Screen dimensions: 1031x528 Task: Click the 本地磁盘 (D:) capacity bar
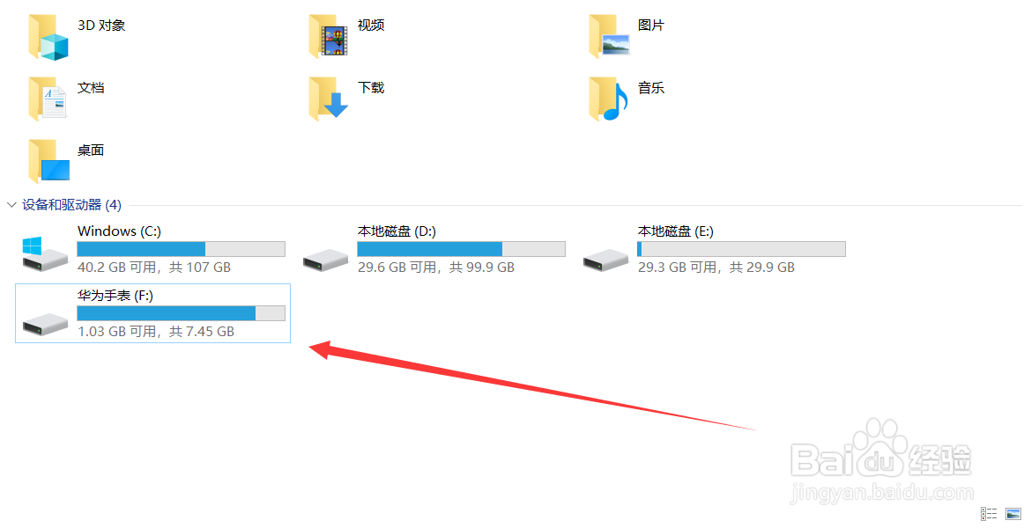pyautogui.click(x=461, y=249)
